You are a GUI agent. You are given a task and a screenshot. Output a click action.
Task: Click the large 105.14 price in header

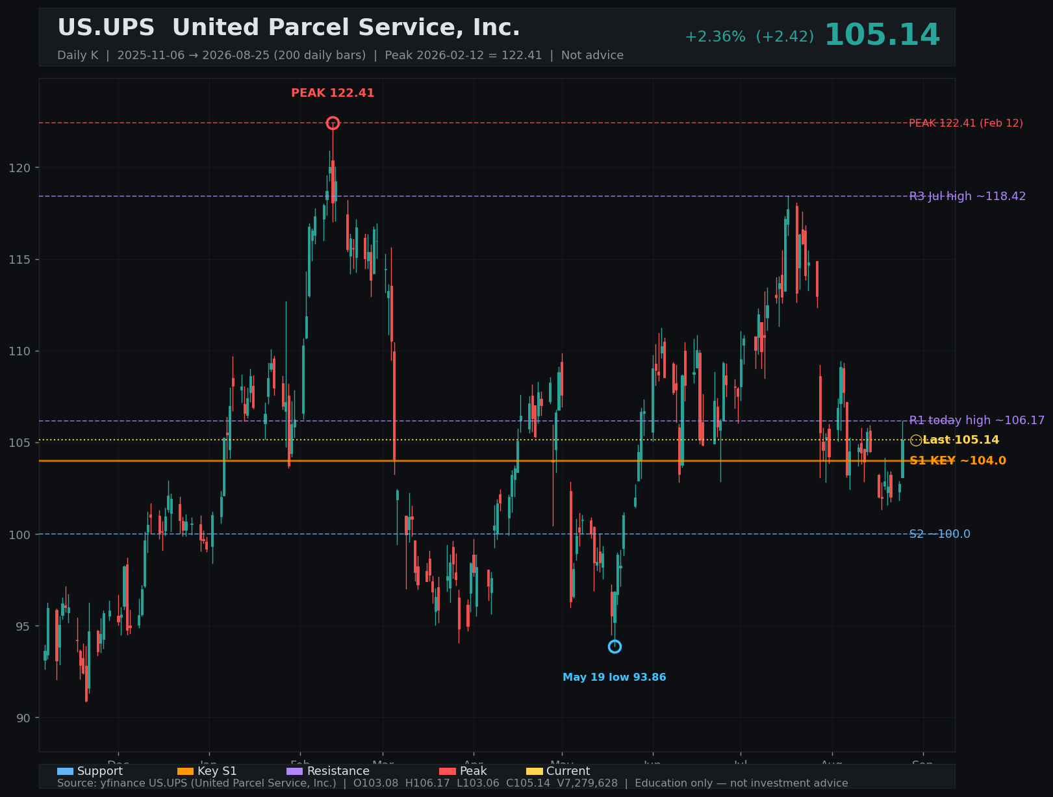click(x=882, y=35)
